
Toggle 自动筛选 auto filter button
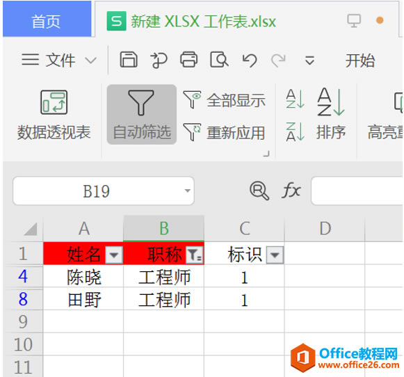pyautogui.click(x=142, y=114)
